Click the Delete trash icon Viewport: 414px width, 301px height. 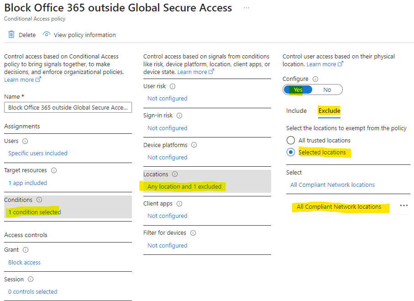(11, 35)
